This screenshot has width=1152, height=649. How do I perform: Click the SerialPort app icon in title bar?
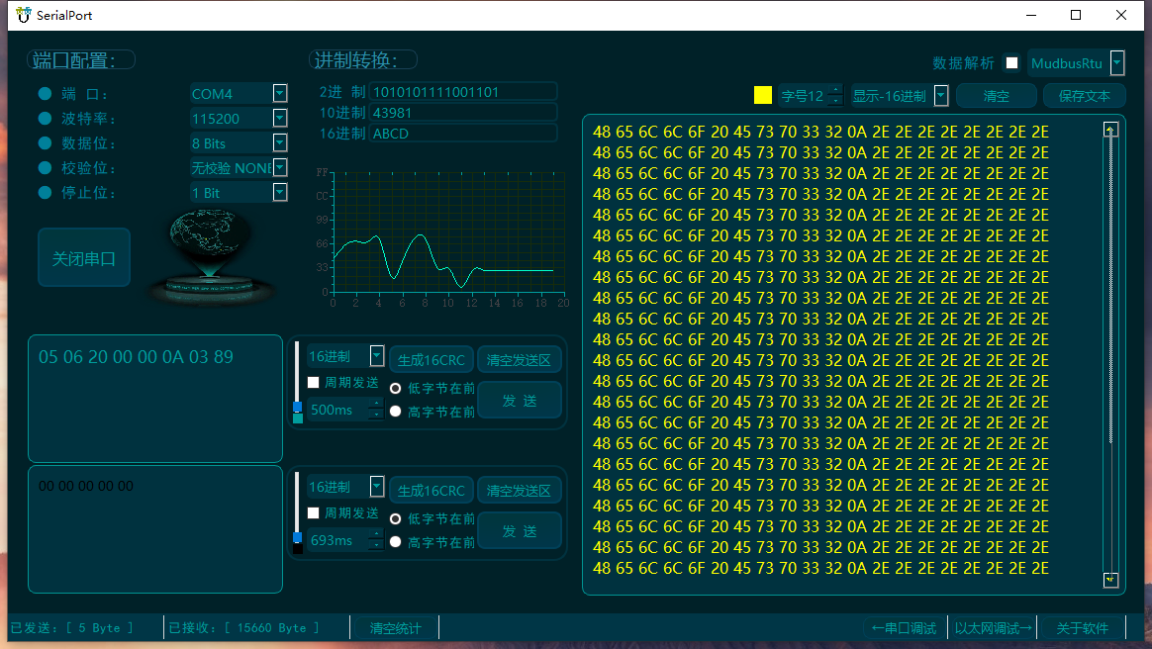point(24,15)
